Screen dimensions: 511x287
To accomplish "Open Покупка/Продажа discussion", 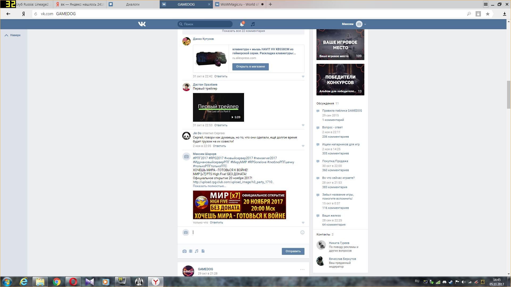I will click(x=335, y=161).
